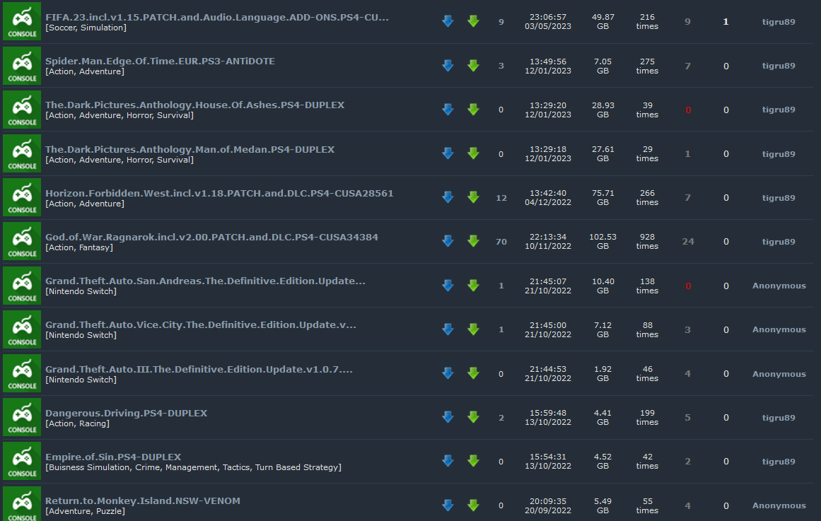Click the green download arrow for FIFA.23
The width and height of the screenshot is (821, 521).
[x=473, y=21]
